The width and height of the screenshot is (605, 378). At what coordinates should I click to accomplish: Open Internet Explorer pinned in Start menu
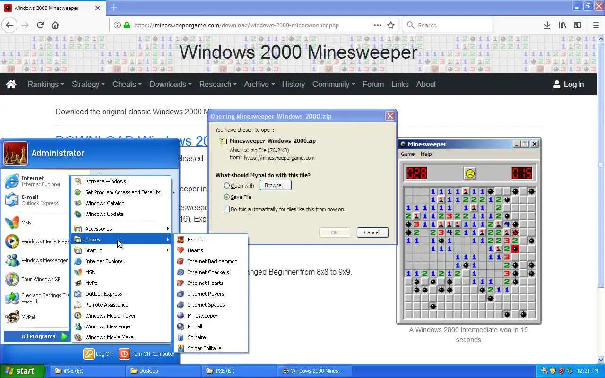(x=35, y=181)
